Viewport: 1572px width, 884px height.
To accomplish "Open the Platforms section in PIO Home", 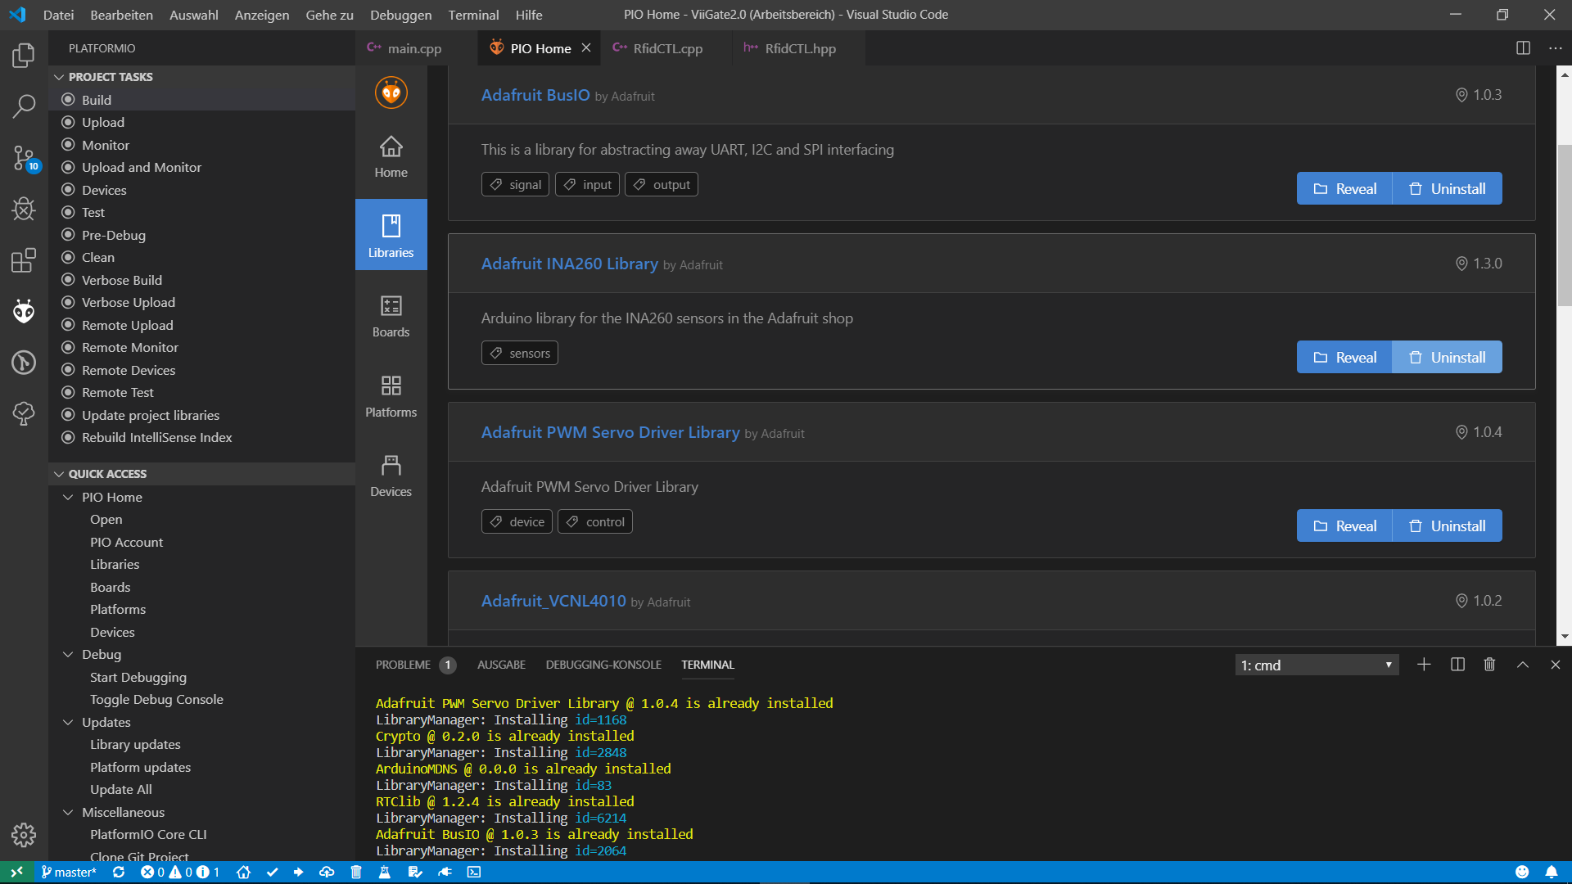I will click(391, 395).
